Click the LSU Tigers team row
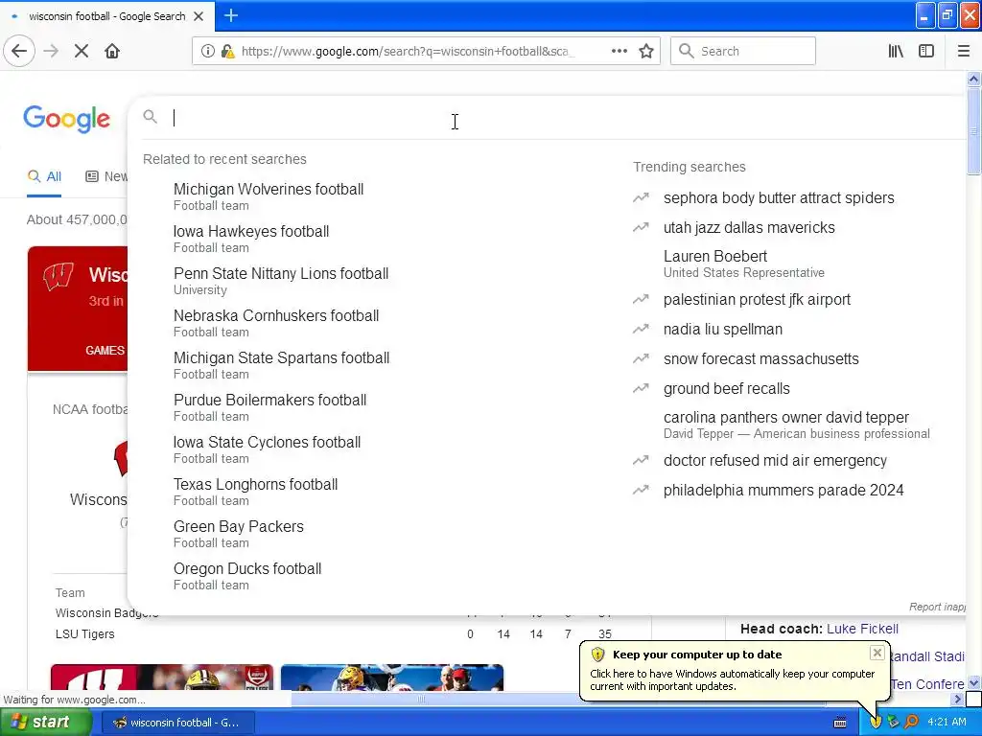This screenshot has width=982, height=736. pos(333,634)
